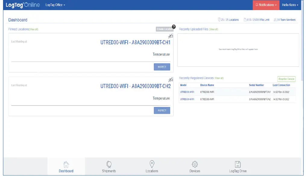306x177 pixels.
Task: Open the Notifications dropdown
Action: coord(266,5)
